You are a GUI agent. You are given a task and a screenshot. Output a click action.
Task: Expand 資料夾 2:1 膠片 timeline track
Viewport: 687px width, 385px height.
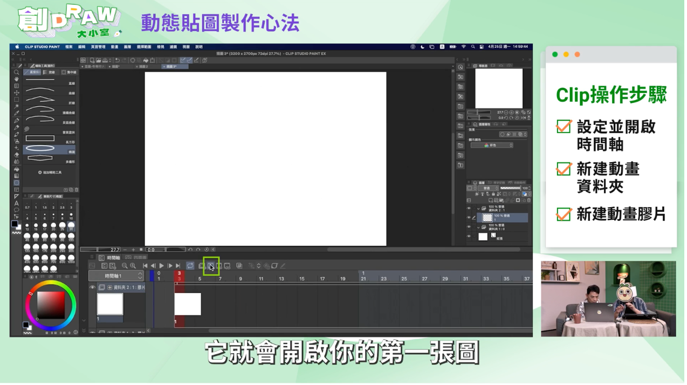coord(110,288)
